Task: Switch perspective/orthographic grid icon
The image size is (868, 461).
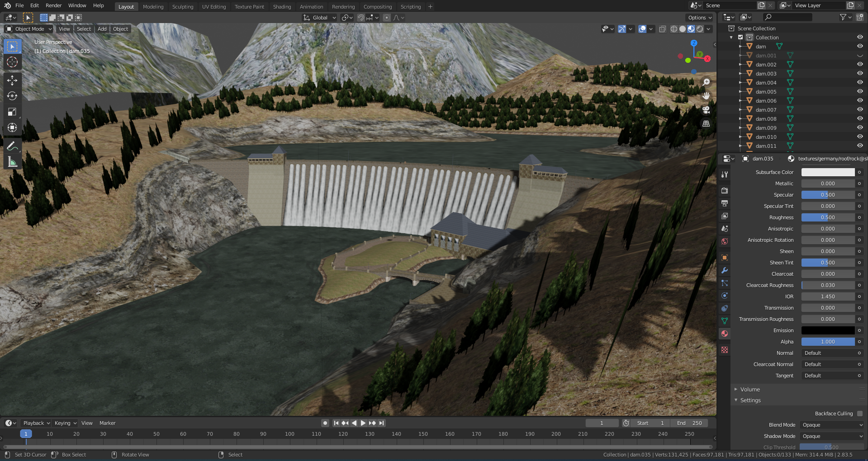Action: pos(706,123)
